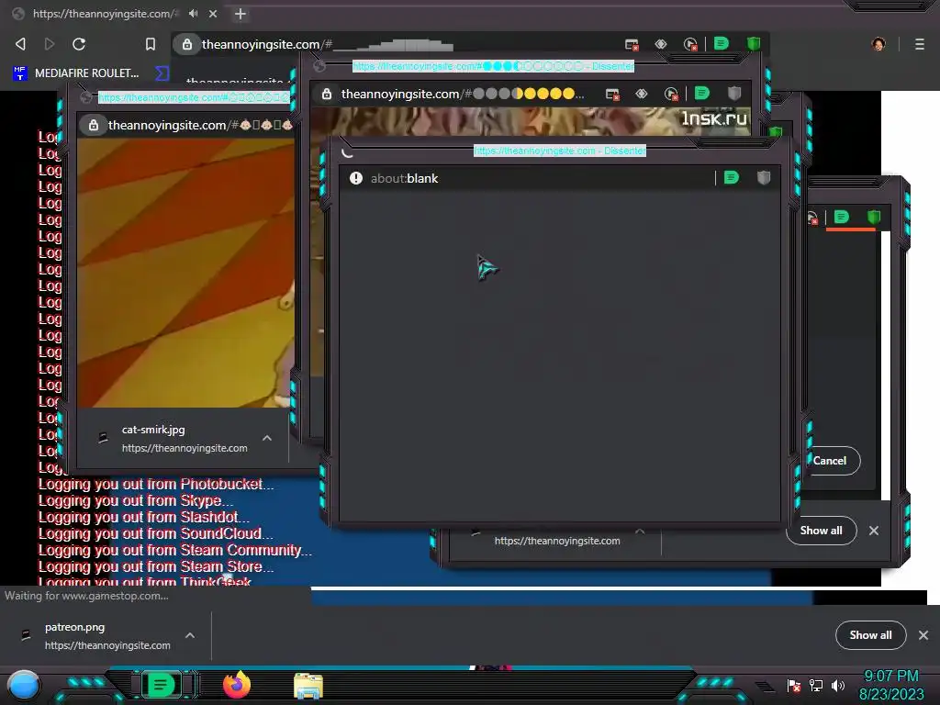Click 'Logging you out from Skype...' text

[136, 500]
